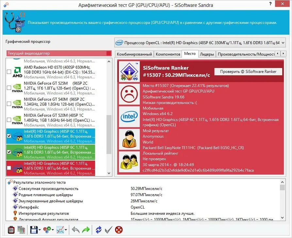Click the NVIDIA logo beside GeForce GT 520M
292x238 pixels.
17,120
